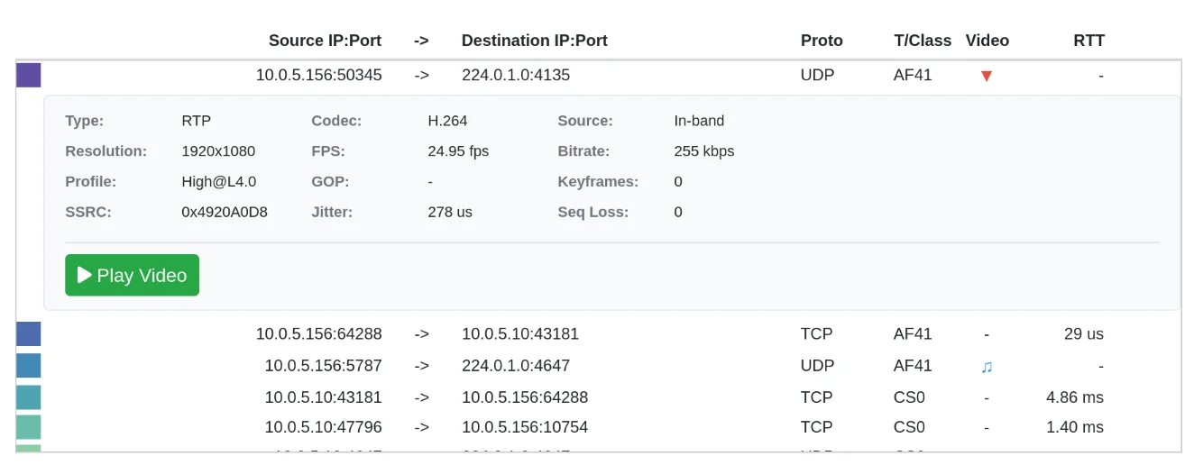Collapse video details with red triangle icon
This screenshot has height=465, width=1194.
pos(986,76)
